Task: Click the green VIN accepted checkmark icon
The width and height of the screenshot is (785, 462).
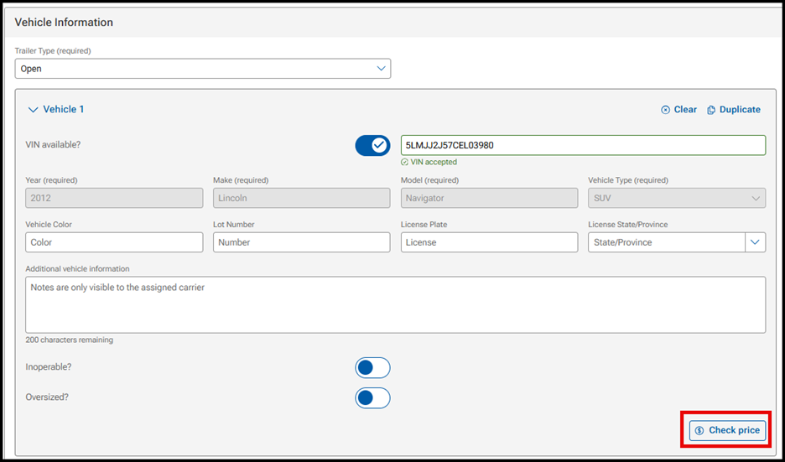Action: pyautogui.click(x=404, y=163)
